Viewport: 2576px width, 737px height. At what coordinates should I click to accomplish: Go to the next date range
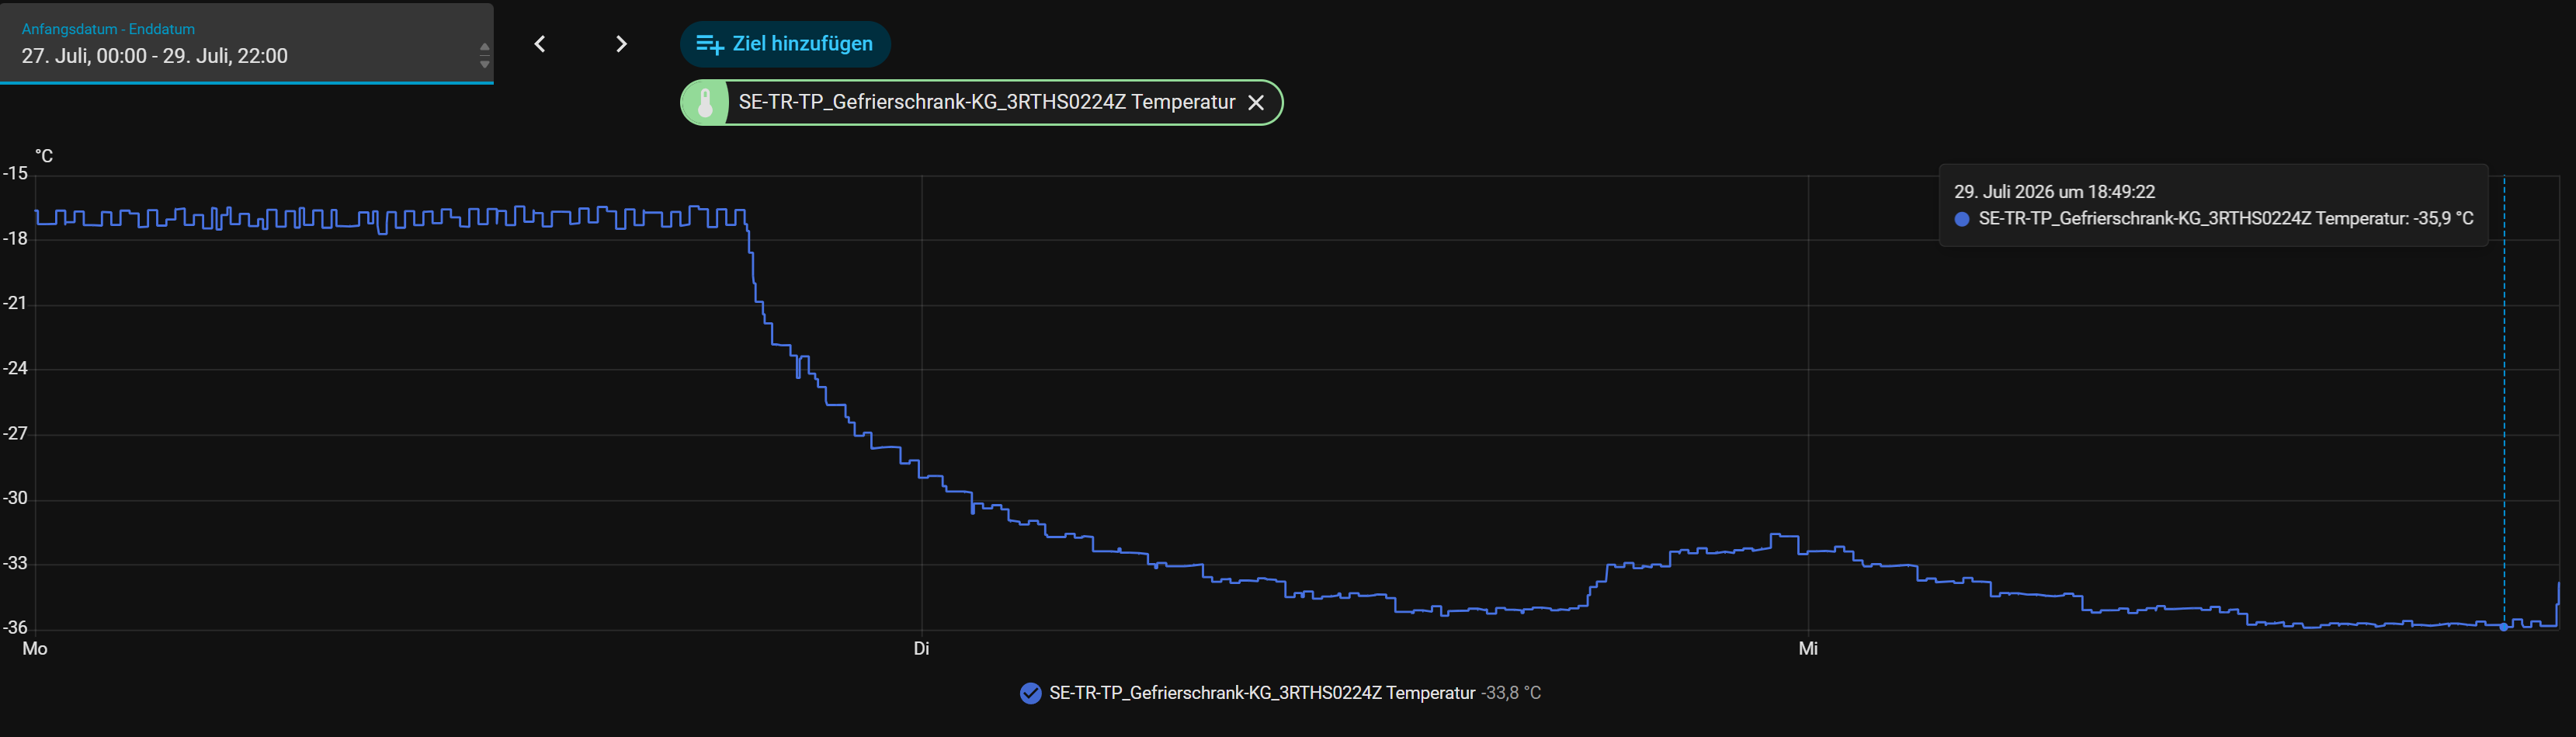tap(621, 44)
